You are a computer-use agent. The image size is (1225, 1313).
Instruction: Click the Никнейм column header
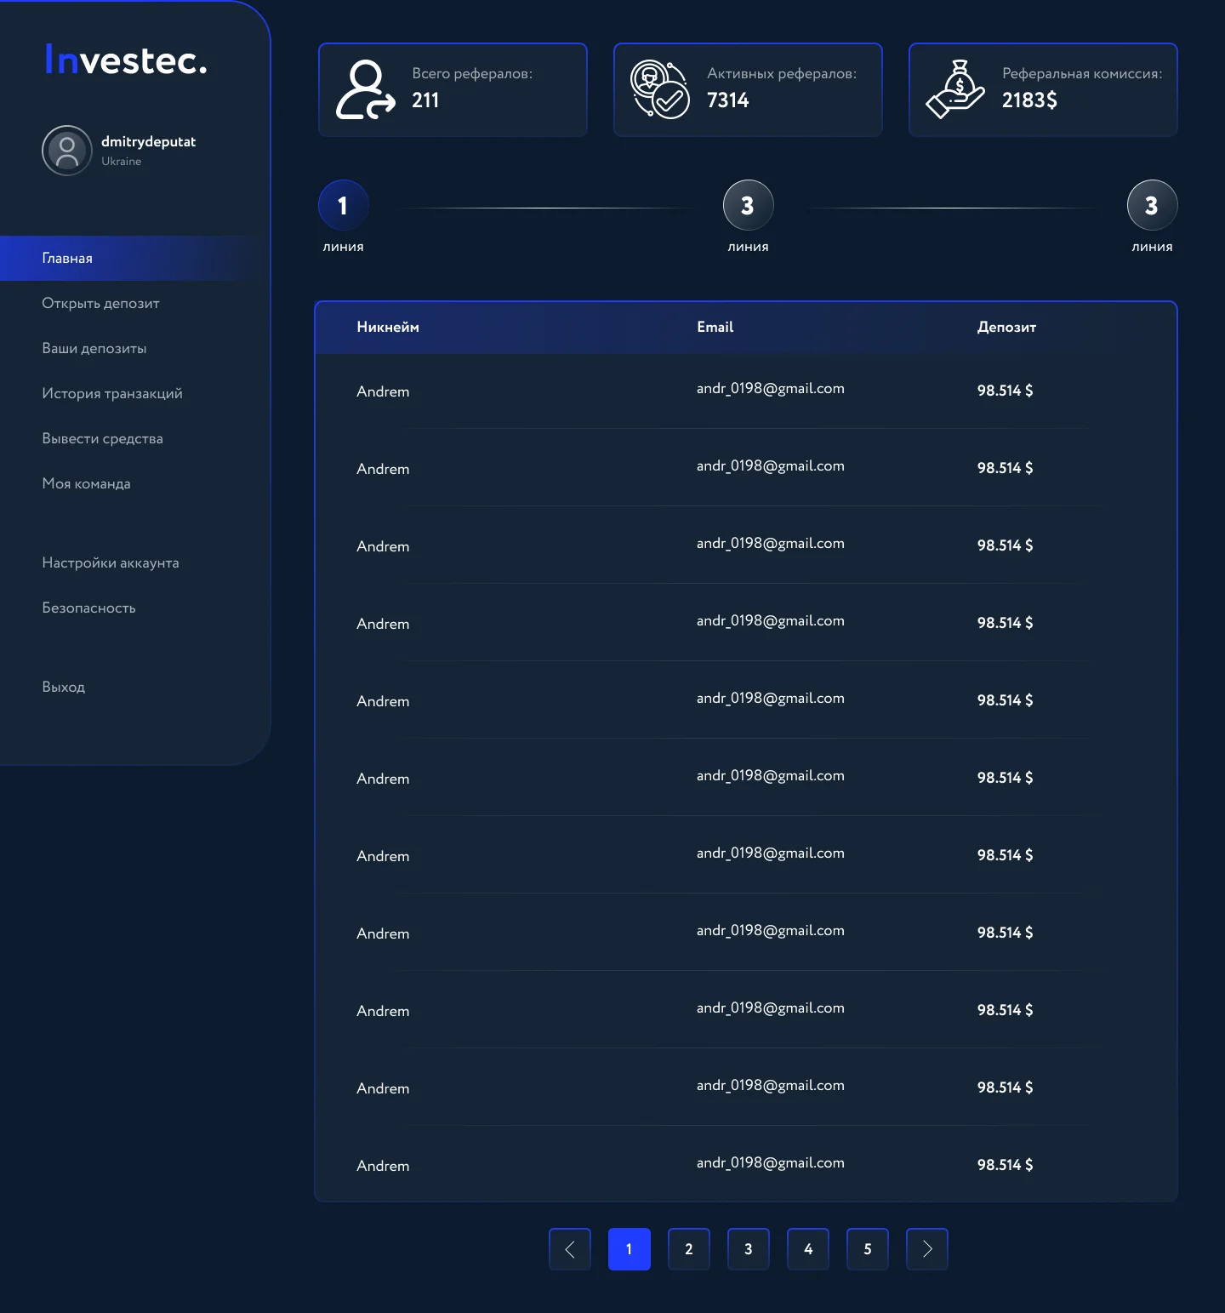388,327
